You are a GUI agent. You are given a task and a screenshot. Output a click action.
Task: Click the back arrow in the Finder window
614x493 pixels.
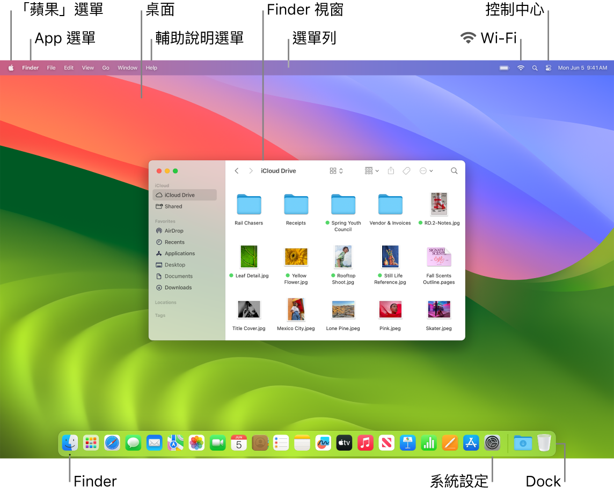[x=236, y=170]
